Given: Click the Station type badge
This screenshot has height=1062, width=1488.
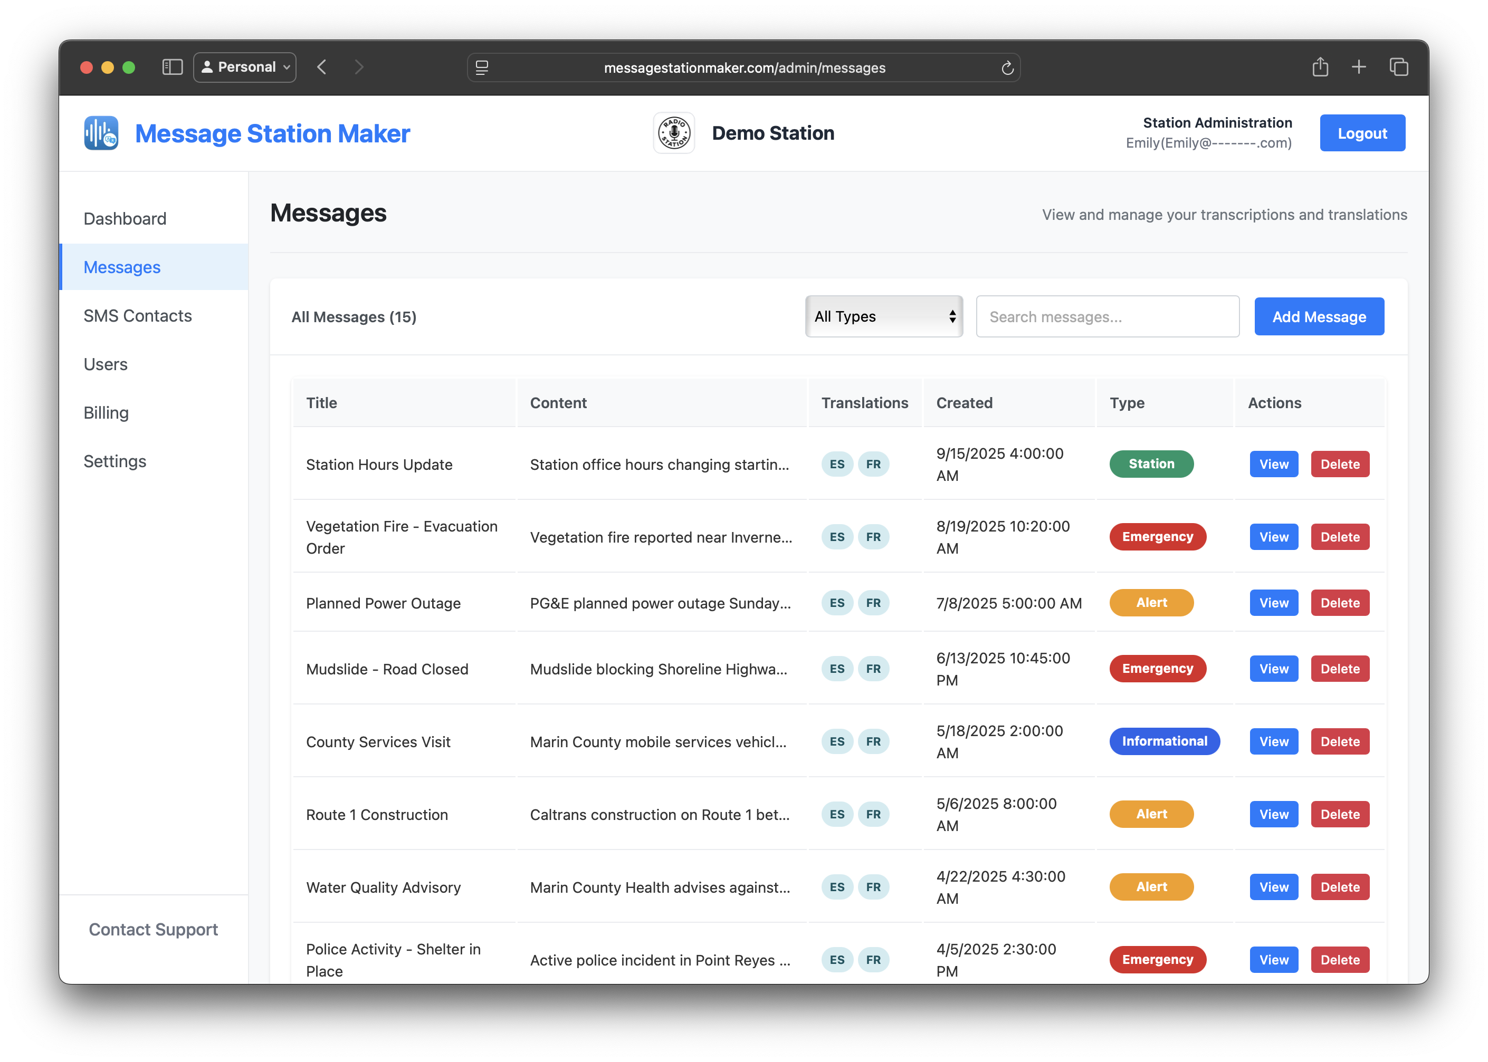Looking at the screenshot, I should (1151, 465).
